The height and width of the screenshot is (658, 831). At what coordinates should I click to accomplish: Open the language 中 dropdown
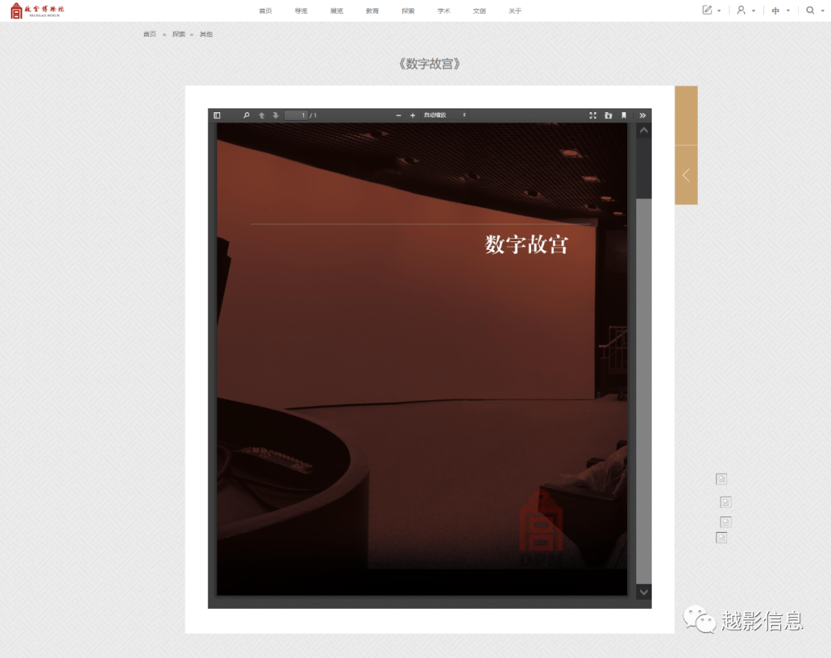(780, 11)
